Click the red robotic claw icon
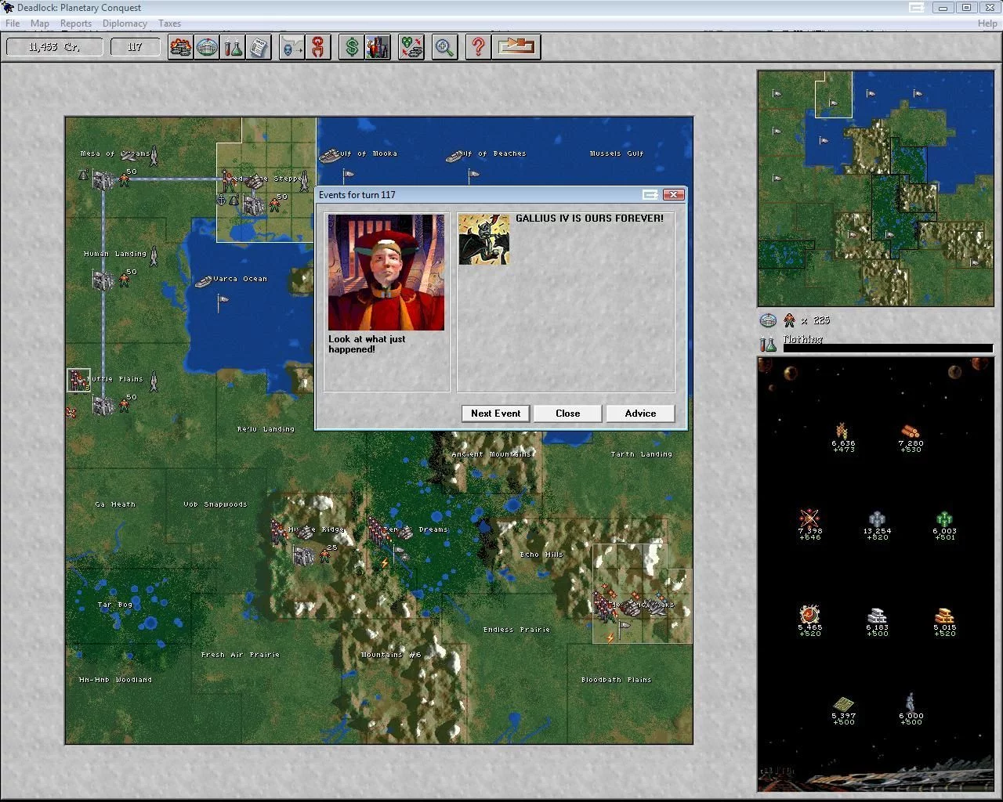 (x=318, y=47)
